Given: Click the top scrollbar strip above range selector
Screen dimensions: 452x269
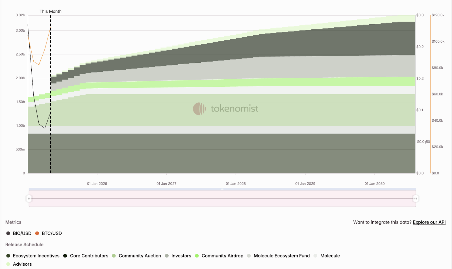Looking at the screenshot, I should [x=222, y=189].
